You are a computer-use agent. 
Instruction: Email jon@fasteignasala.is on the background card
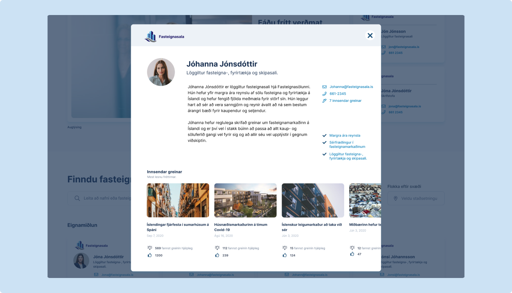tap(404, 47)
